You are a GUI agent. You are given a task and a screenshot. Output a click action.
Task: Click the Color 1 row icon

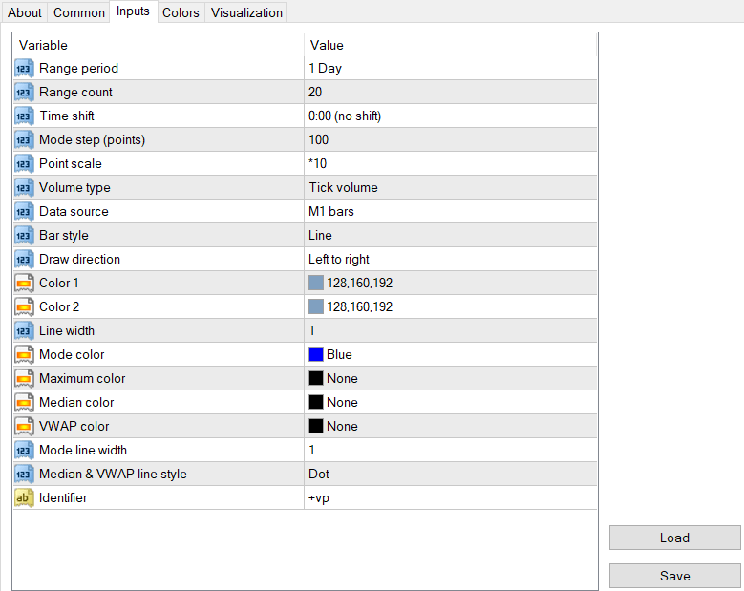[24, 284]
